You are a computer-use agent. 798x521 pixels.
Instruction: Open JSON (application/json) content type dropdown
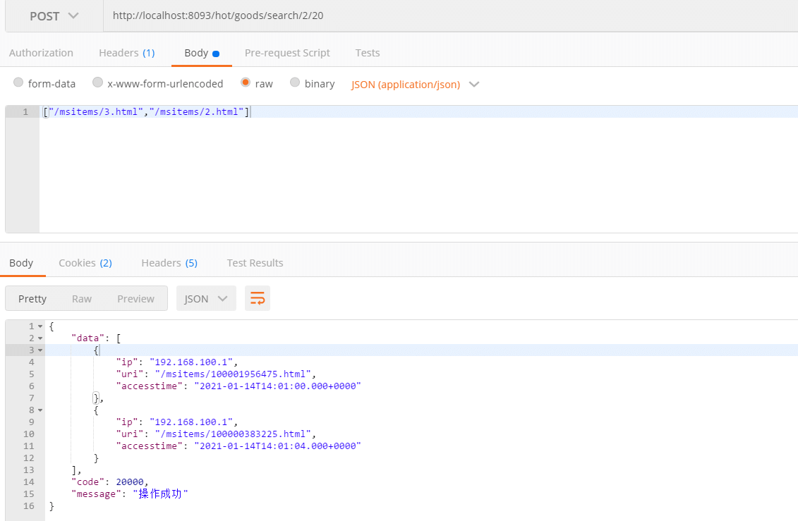[415, 84]
